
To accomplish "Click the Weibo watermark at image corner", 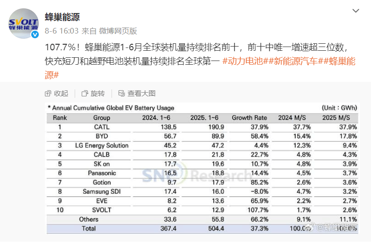I will click(336, 227).
